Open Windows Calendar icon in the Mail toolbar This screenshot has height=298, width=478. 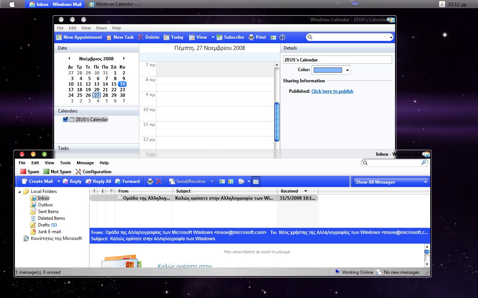coord(231,181)
